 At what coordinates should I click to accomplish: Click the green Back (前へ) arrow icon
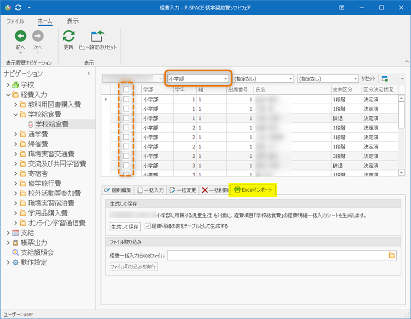(x=20, y=36)
